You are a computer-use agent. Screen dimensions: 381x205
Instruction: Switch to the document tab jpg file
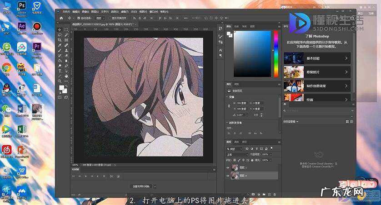pos(104,24)
